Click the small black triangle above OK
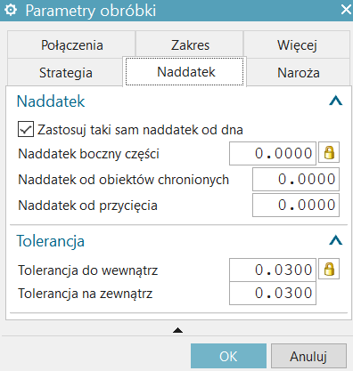 tap(177, 330)
